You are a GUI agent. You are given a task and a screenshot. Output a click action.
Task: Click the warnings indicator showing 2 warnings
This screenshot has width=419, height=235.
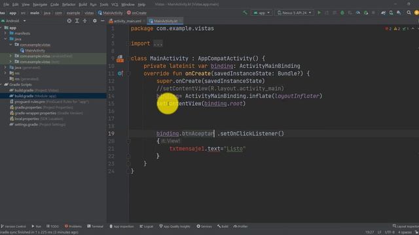[397, 29]
